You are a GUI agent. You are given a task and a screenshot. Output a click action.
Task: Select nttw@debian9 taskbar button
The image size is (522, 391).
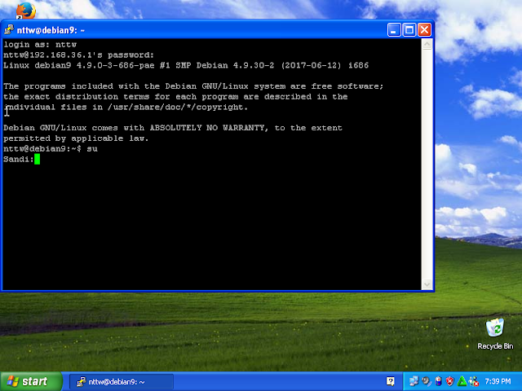coord(122,382)
